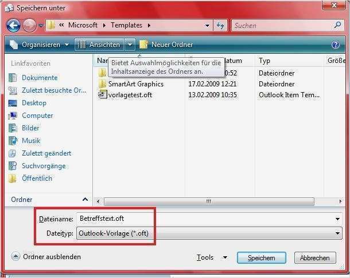Expand the arrow after Microsoft breadcrumb
Image resolution: width=350 pixels, height=278 pixels.
(104, 25)
